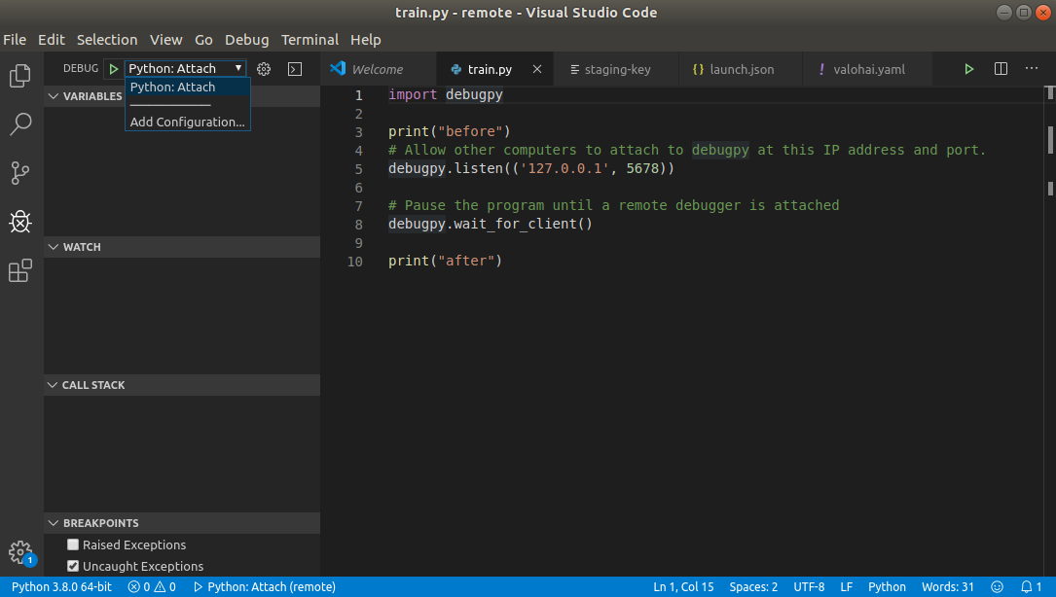Open the Debug Console icon
Screen dimensions: 1056x597
(295, 69)
